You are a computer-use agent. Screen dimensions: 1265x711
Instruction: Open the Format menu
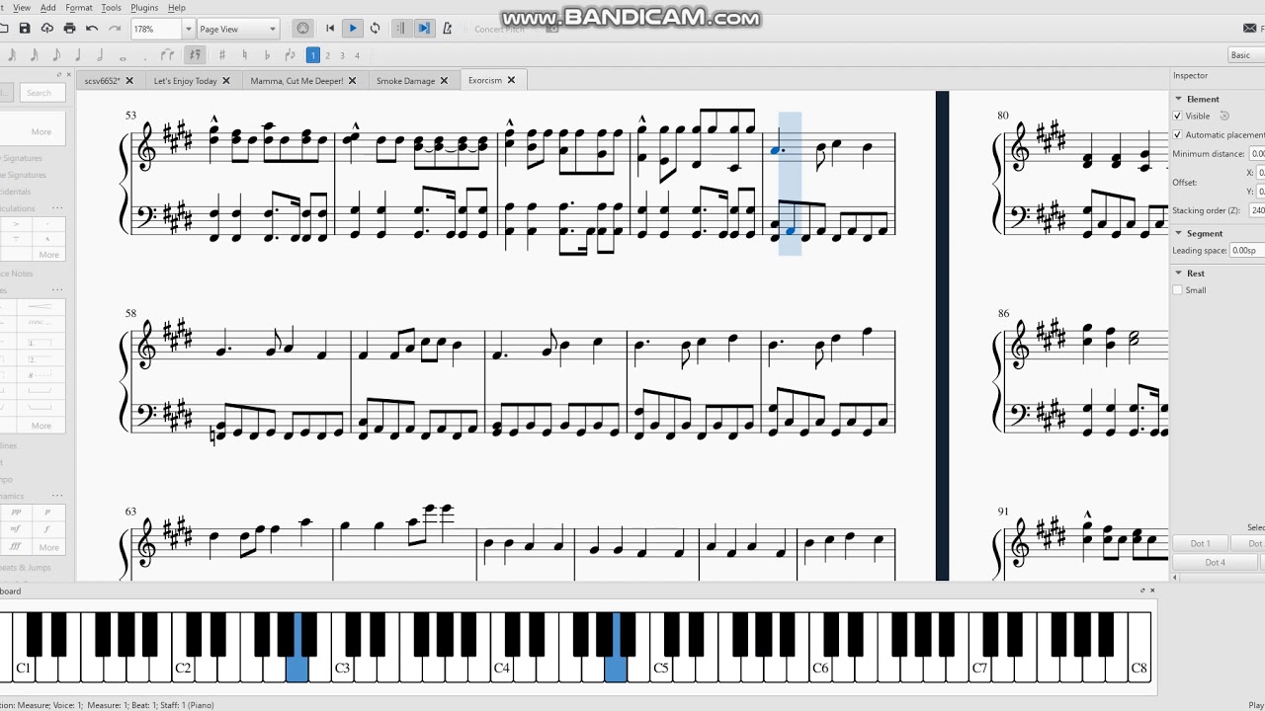pyautogui.click(x=79, y=8)
